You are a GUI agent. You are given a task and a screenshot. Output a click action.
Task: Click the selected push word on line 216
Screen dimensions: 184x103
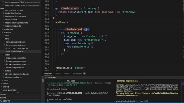pos(86,29)
